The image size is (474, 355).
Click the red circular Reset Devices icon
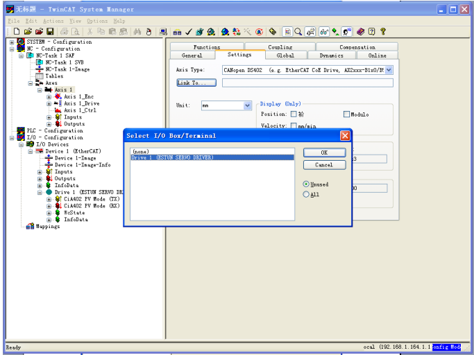coord(259,31)
